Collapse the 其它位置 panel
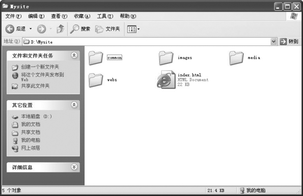Image resolution: width=303 pixels, height=196 pixels. click(x=74, y=105)
